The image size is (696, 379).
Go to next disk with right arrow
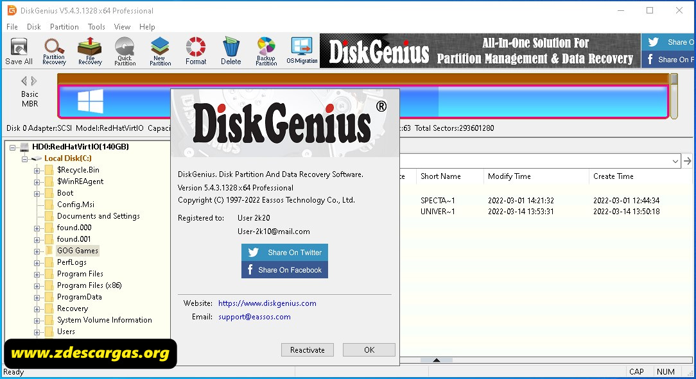[34, 81]
